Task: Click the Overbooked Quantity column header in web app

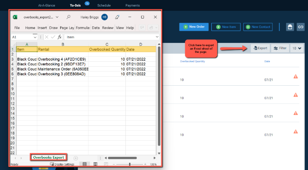Action: click(192, 61)
